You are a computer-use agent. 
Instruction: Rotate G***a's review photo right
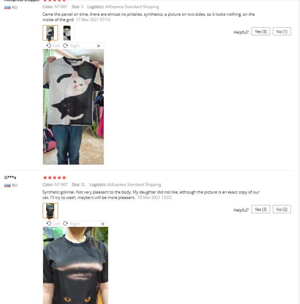pyautogui.click(x=71, y=223)
